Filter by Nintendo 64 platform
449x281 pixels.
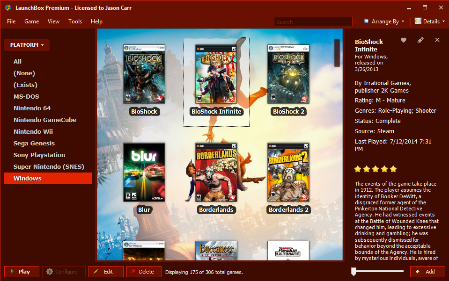32,108
